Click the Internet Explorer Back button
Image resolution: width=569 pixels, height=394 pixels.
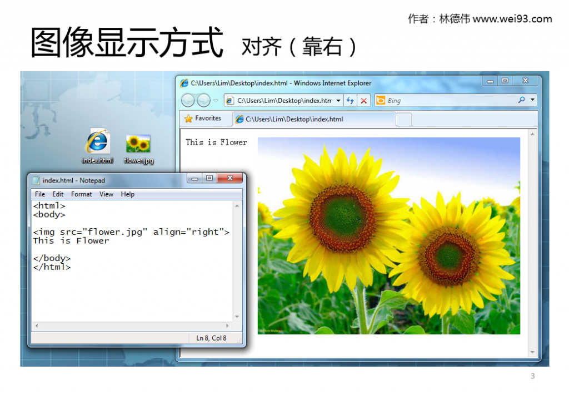pos(188,100)
